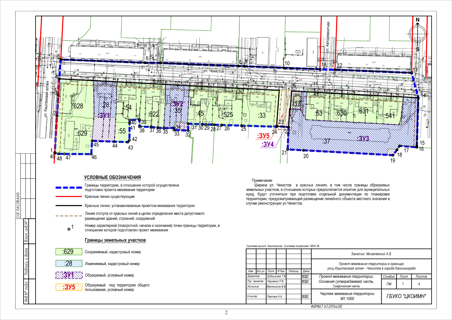Click the orange :ЗУ5 legend swatch

click(69, 287)
